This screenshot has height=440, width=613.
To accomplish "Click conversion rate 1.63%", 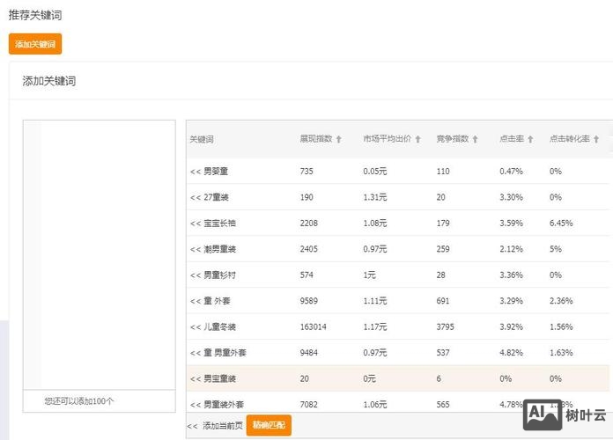I will click(561, 353).
